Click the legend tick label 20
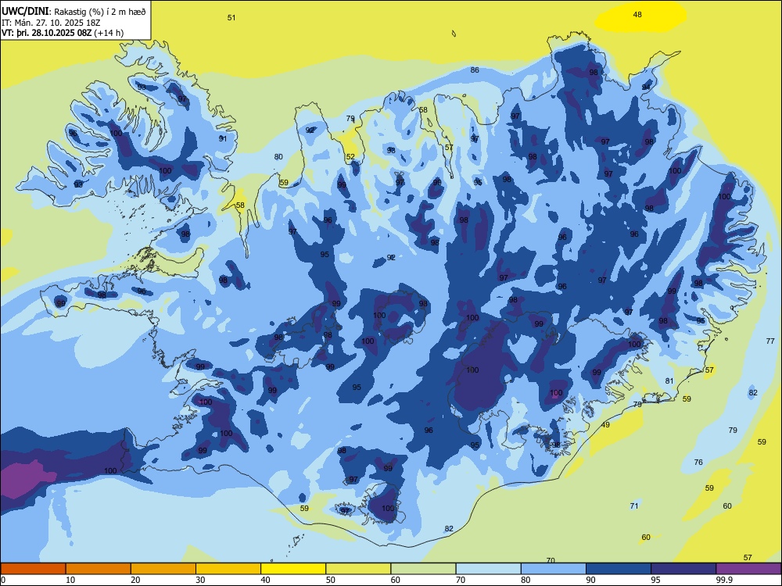Screen dimensions: 782x586 click(135, 580)
